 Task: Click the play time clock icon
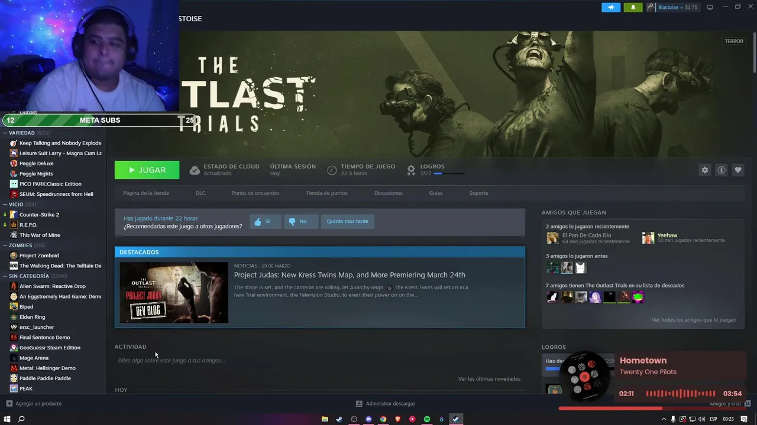(x=332, y=170)
